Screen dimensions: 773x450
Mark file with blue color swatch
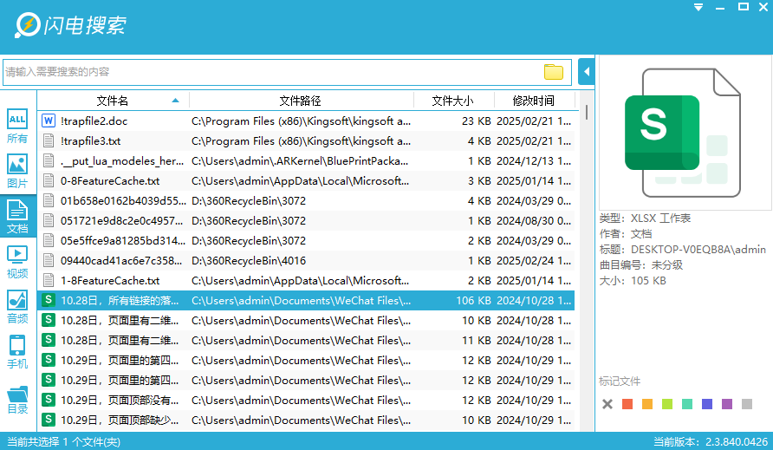707,404
